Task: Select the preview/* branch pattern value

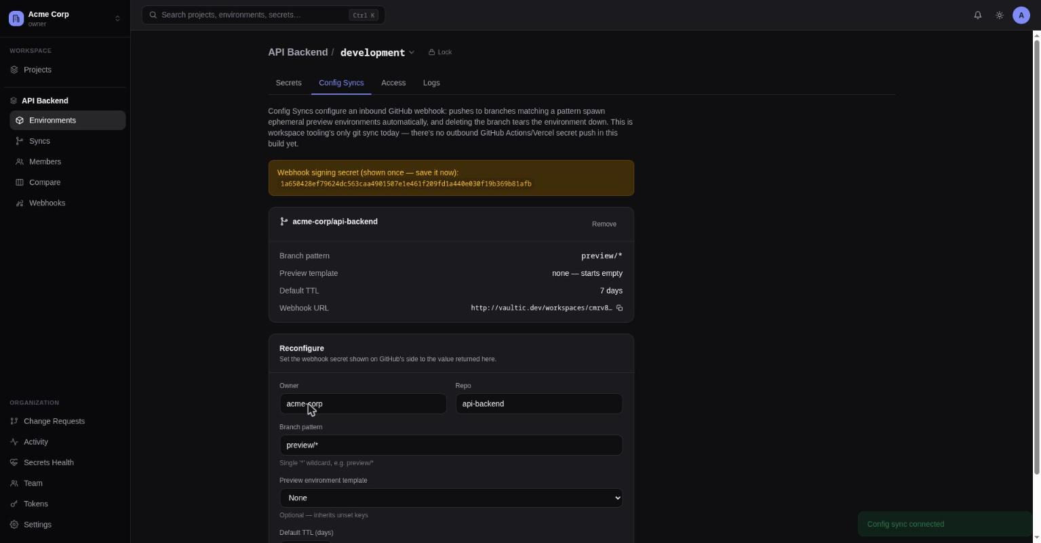Action: [602, 256]
